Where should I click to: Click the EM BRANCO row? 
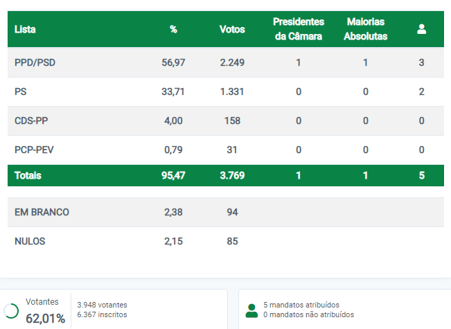[226, 212]
